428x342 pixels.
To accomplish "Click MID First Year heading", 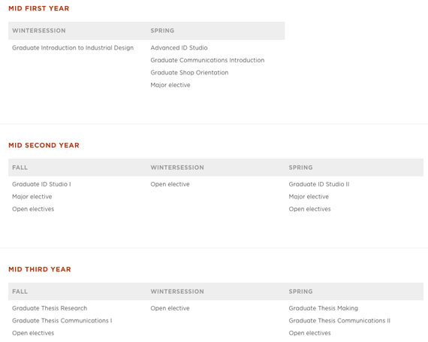I will point(39,8).
